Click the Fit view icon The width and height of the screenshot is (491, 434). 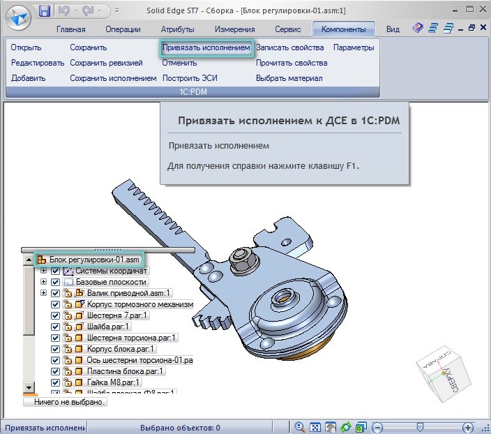(x=315, y=427)
